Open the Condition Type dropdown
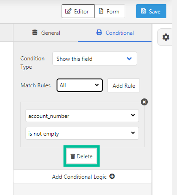 (95, 58)
